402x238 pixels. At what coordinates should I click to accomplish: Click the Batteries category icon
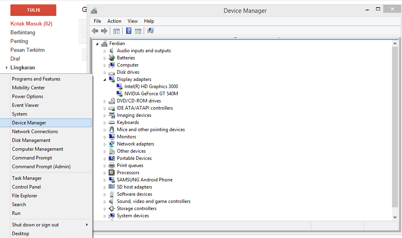coord(111,58)
